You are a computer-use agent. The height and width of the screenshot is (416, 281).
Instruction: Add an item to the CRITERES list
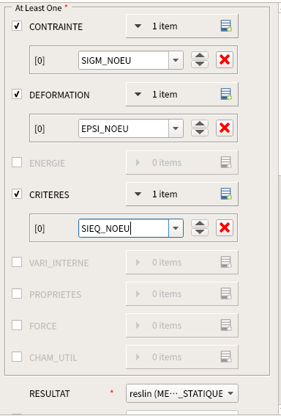(226, 194)
